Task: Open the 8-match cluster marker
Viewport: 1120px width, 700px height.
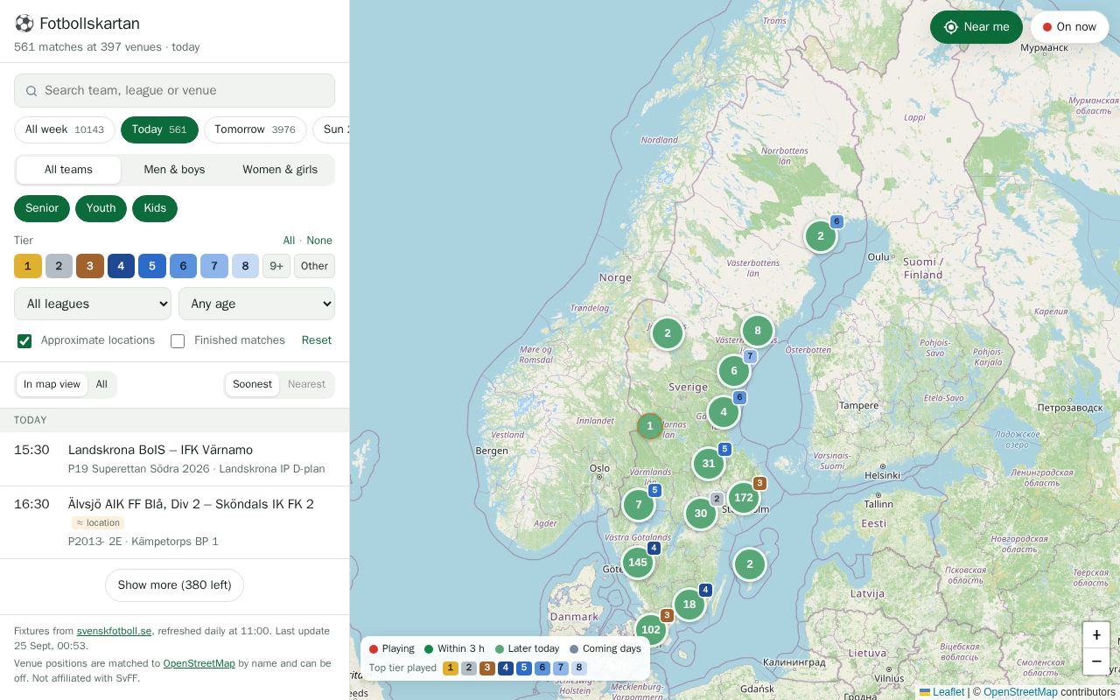Action: point(758,332)
